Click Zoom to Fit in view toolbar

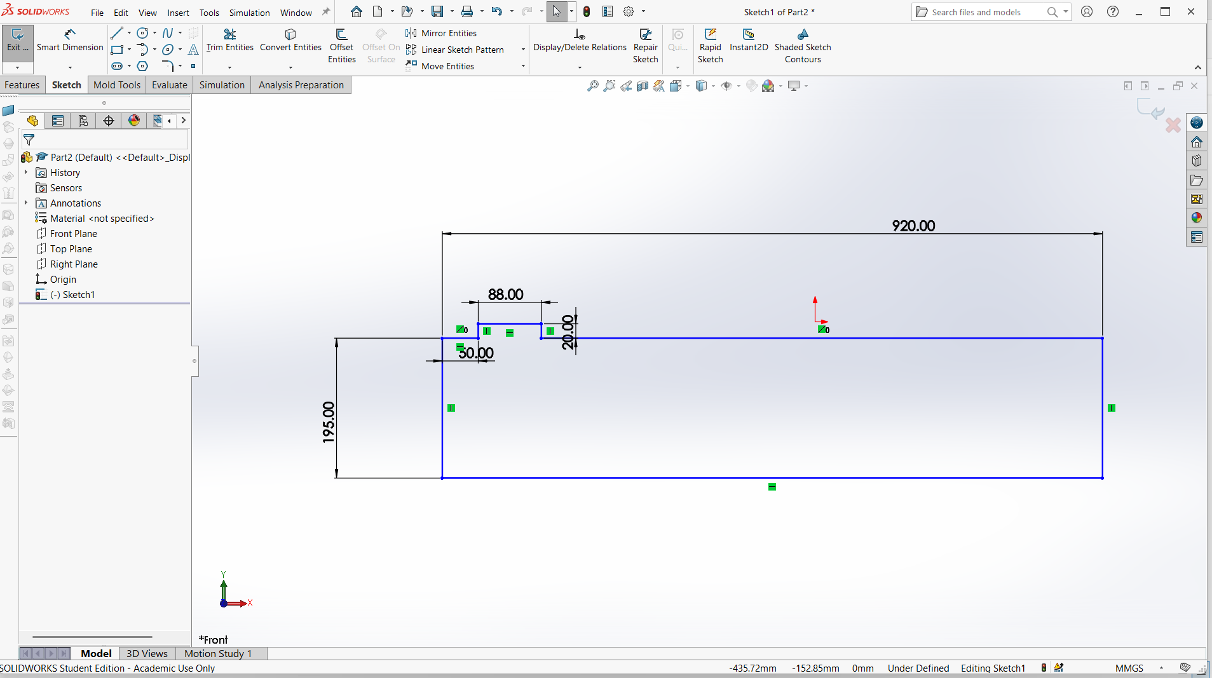[x=592, y=86]
